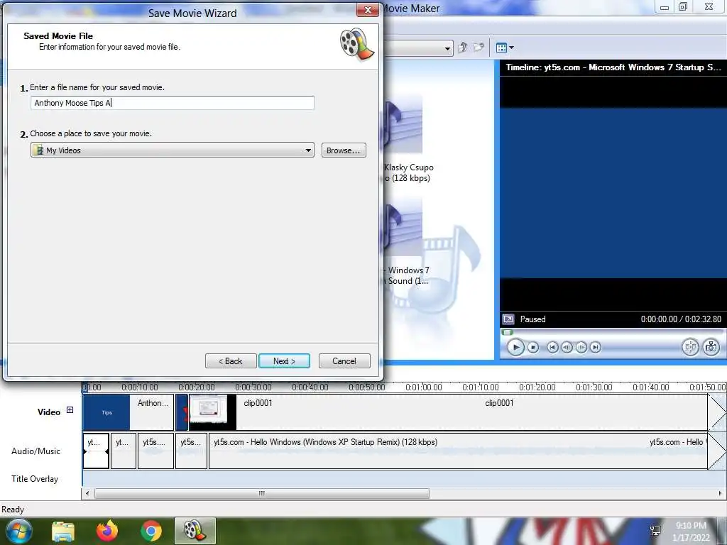
Task: Click the Stop button in preview monitor
Action: (533, 347)
